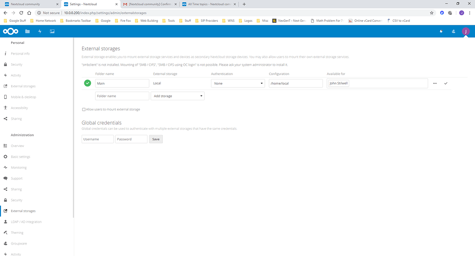Image resolution: width=475 pixels, height=256 pixels.
Task: Open Monitoring settings
Action: tap(19, 168)
